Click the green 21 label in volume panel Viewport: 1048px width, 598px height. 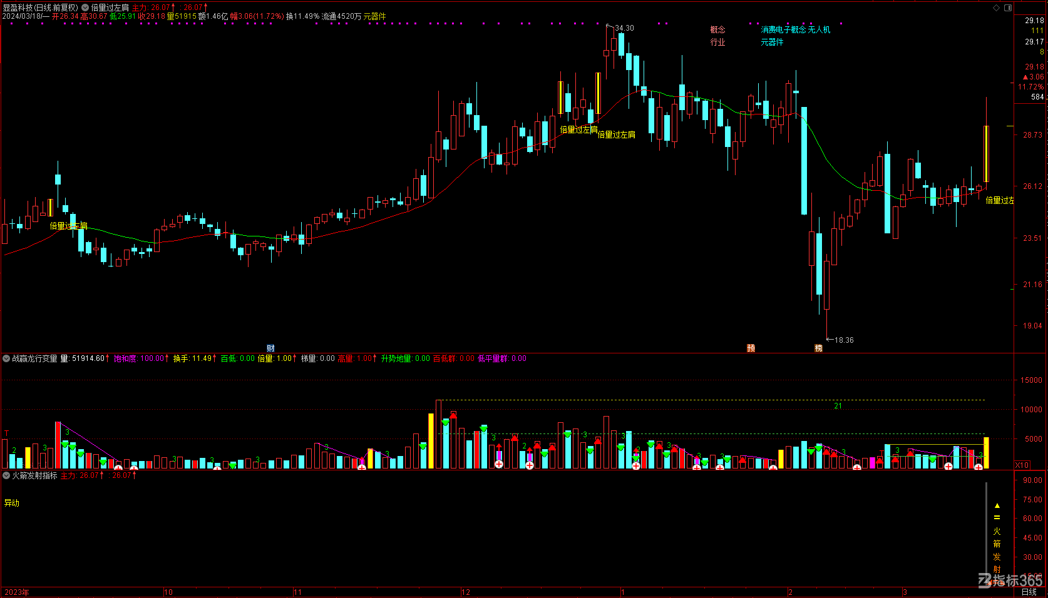point(838,406)
